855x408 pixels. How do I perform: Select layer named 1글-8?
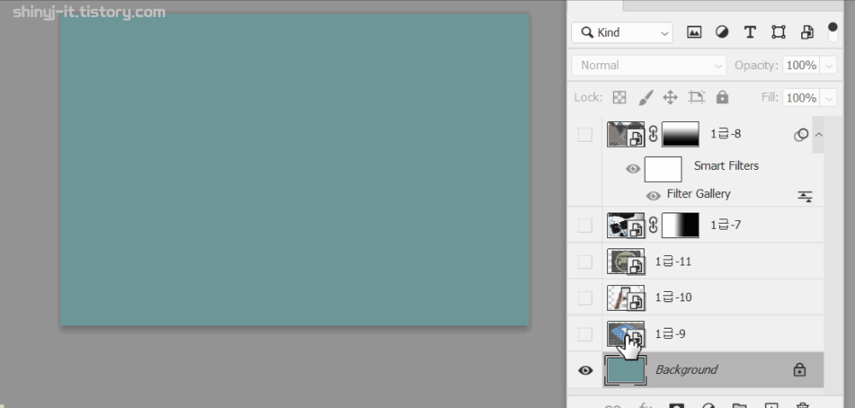pyautogui.click(x=726, y=134)
